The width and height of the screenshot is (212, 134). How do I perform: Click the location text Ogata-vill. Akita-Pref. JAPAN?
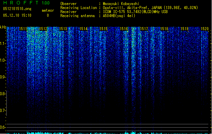pos(132,8)
